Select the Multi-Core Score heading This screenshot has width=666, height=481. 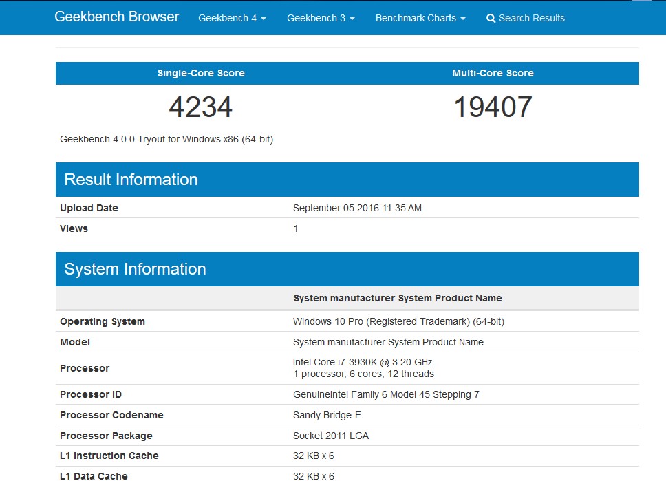493,73
